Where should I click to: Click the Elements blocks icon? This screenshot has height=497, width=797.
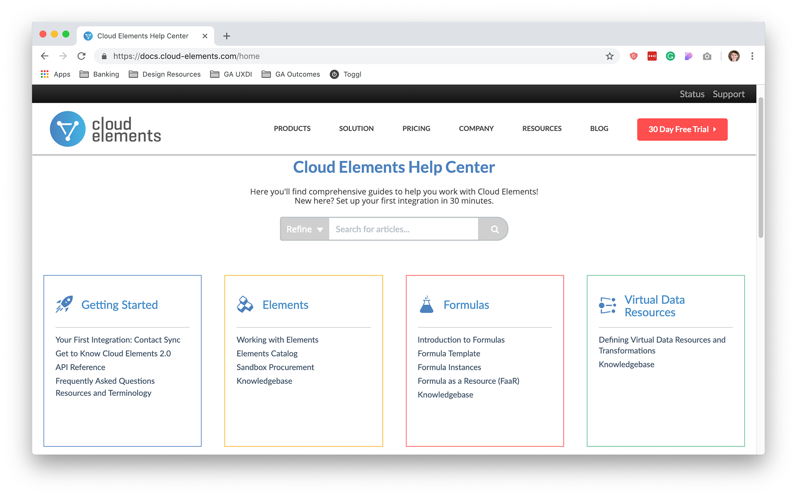tap(245, 304)
